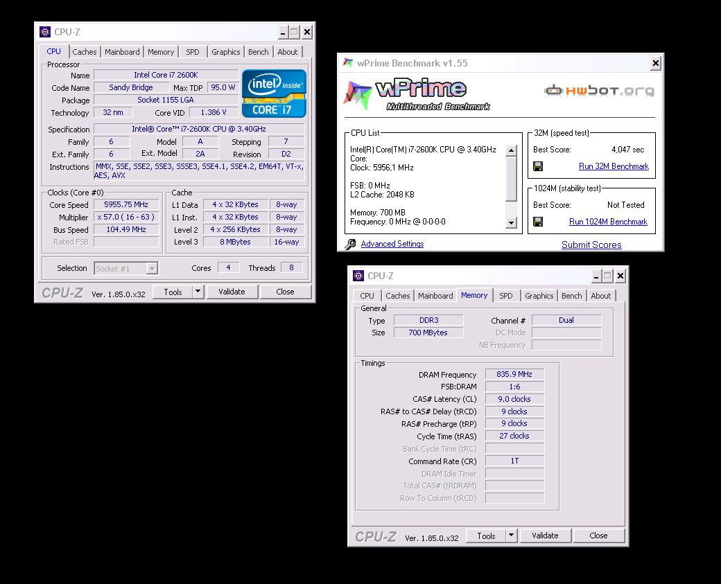
Task: Click Best Score value 4,047 sec
Action: (x=627, y=150)
